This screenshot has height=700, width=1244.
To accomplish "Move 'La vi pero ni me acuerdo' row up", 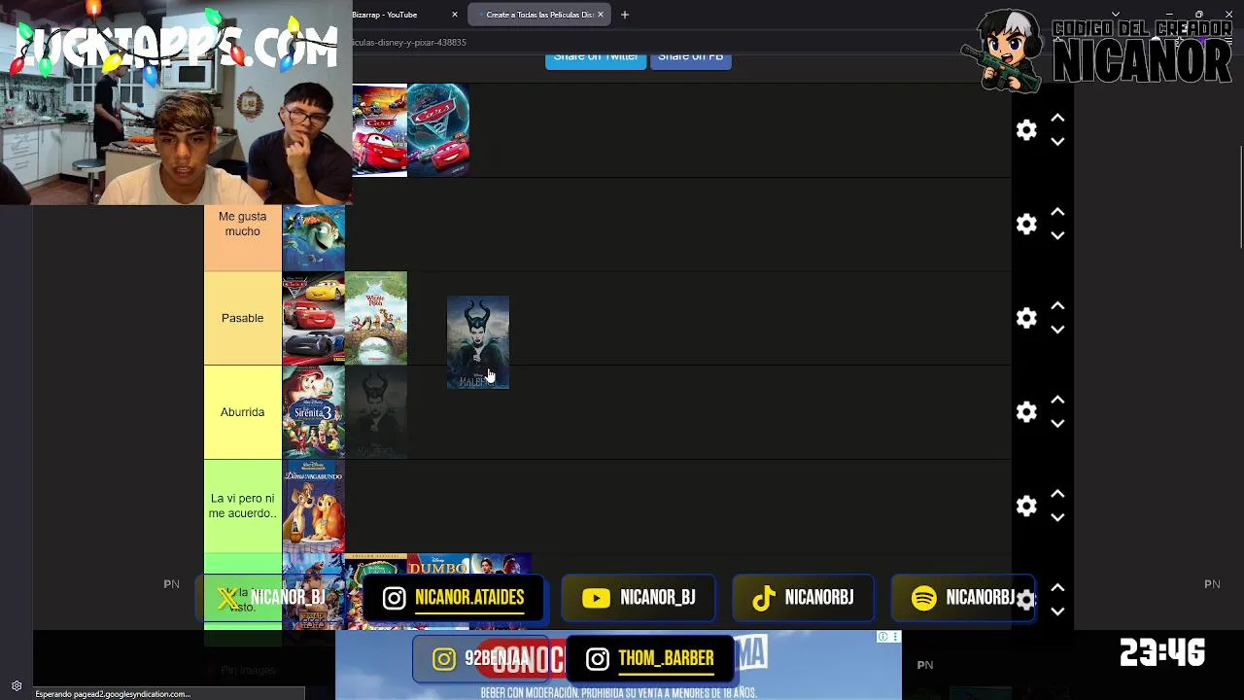I will 1057,494.
